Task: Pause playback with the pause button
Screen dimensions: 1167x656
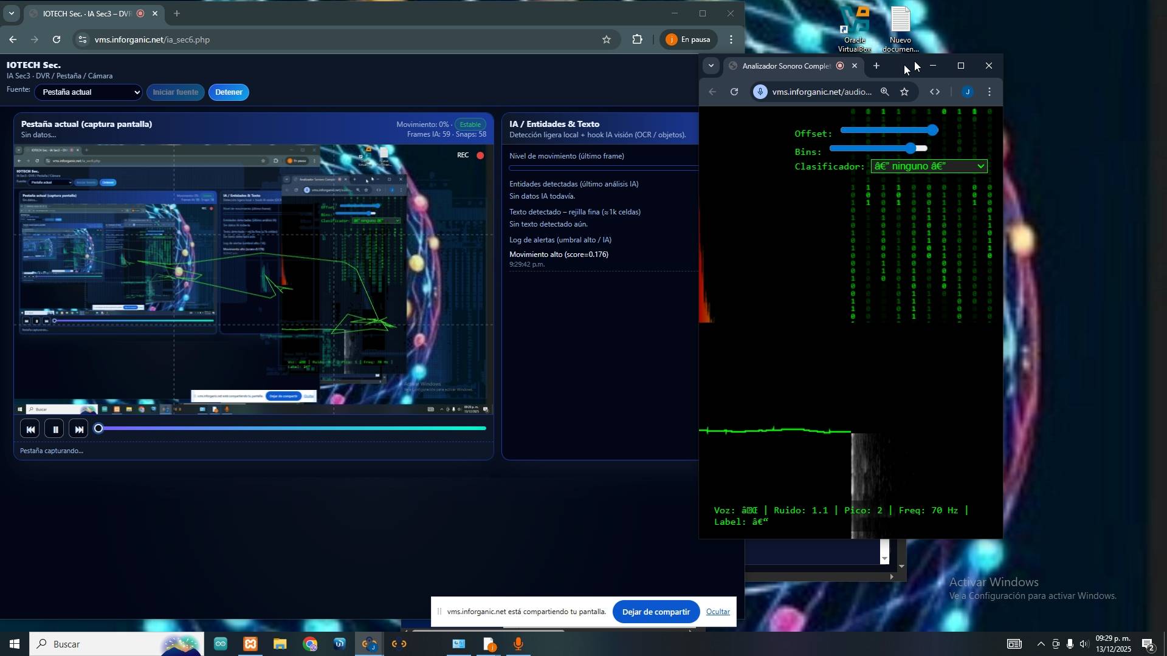Action: coord(54,429)
